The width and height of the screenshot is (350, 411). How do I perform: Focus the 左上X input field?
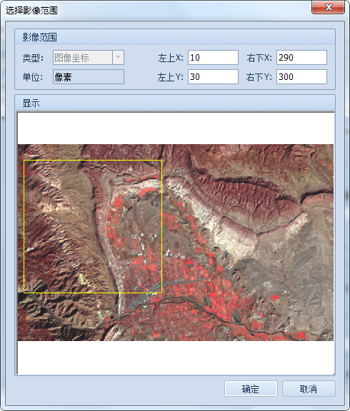tap(213, 57)
